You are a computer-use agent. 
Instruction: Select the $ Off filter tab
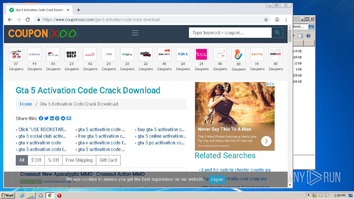coord(36,160)
